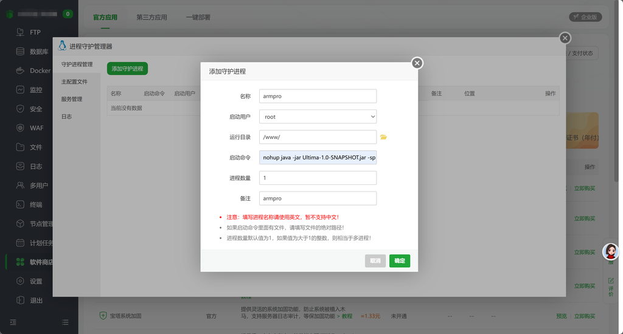Open the 计划任务 scheduled tasks icon
623x334 pixels.
pos(20,243)
